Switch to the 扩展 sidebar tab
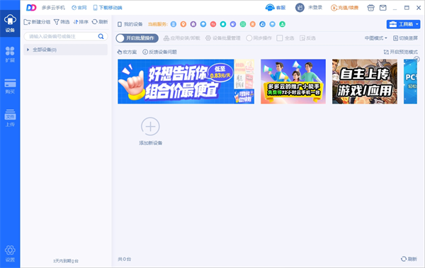Screen dimensions: 425x268 pos(10,55)
